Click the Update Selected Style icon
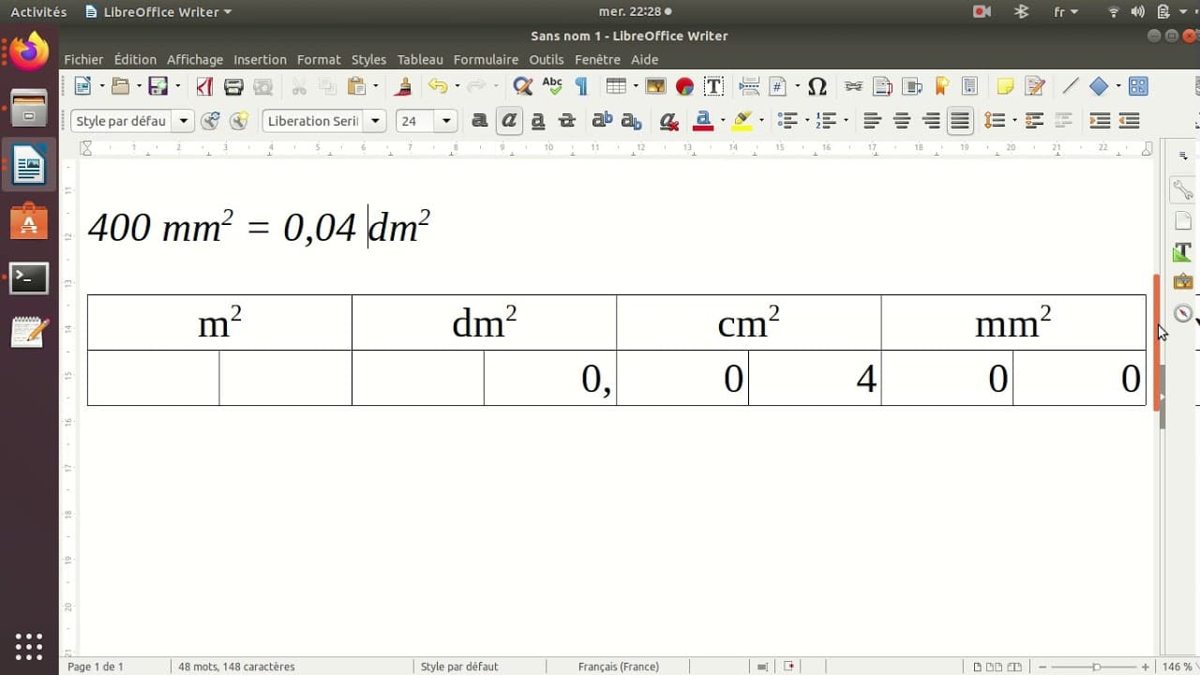Viewport: 1200px width, 675px height. [210, 121]
